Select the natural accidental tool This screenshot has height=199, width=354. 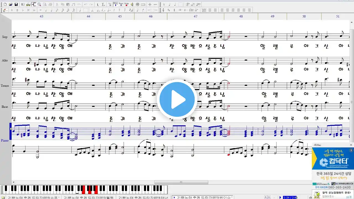12,10
